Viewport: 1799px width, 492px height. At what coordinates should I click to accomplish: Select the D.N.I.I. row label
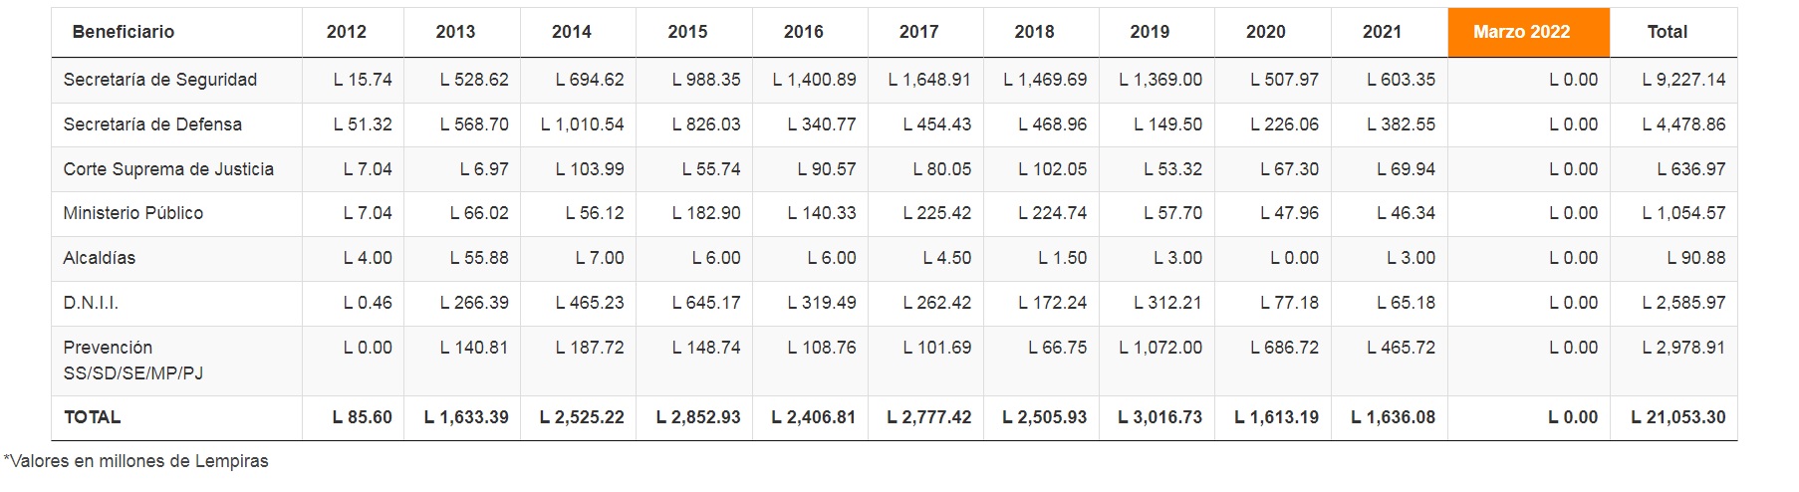[x=91, y=303]
